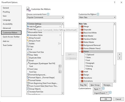The height and width of the screenshot is (102, 125).
Task: Click the Increase Font Size icon
Action: pos(28,92)
